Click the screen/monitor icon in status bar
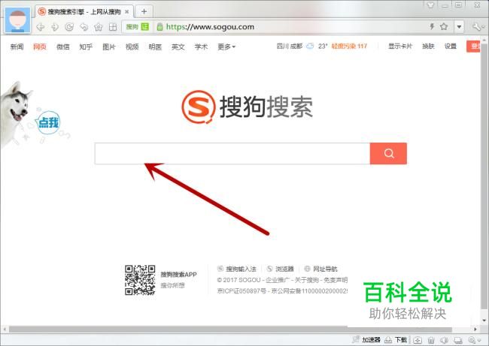 [x=458, y=340]
